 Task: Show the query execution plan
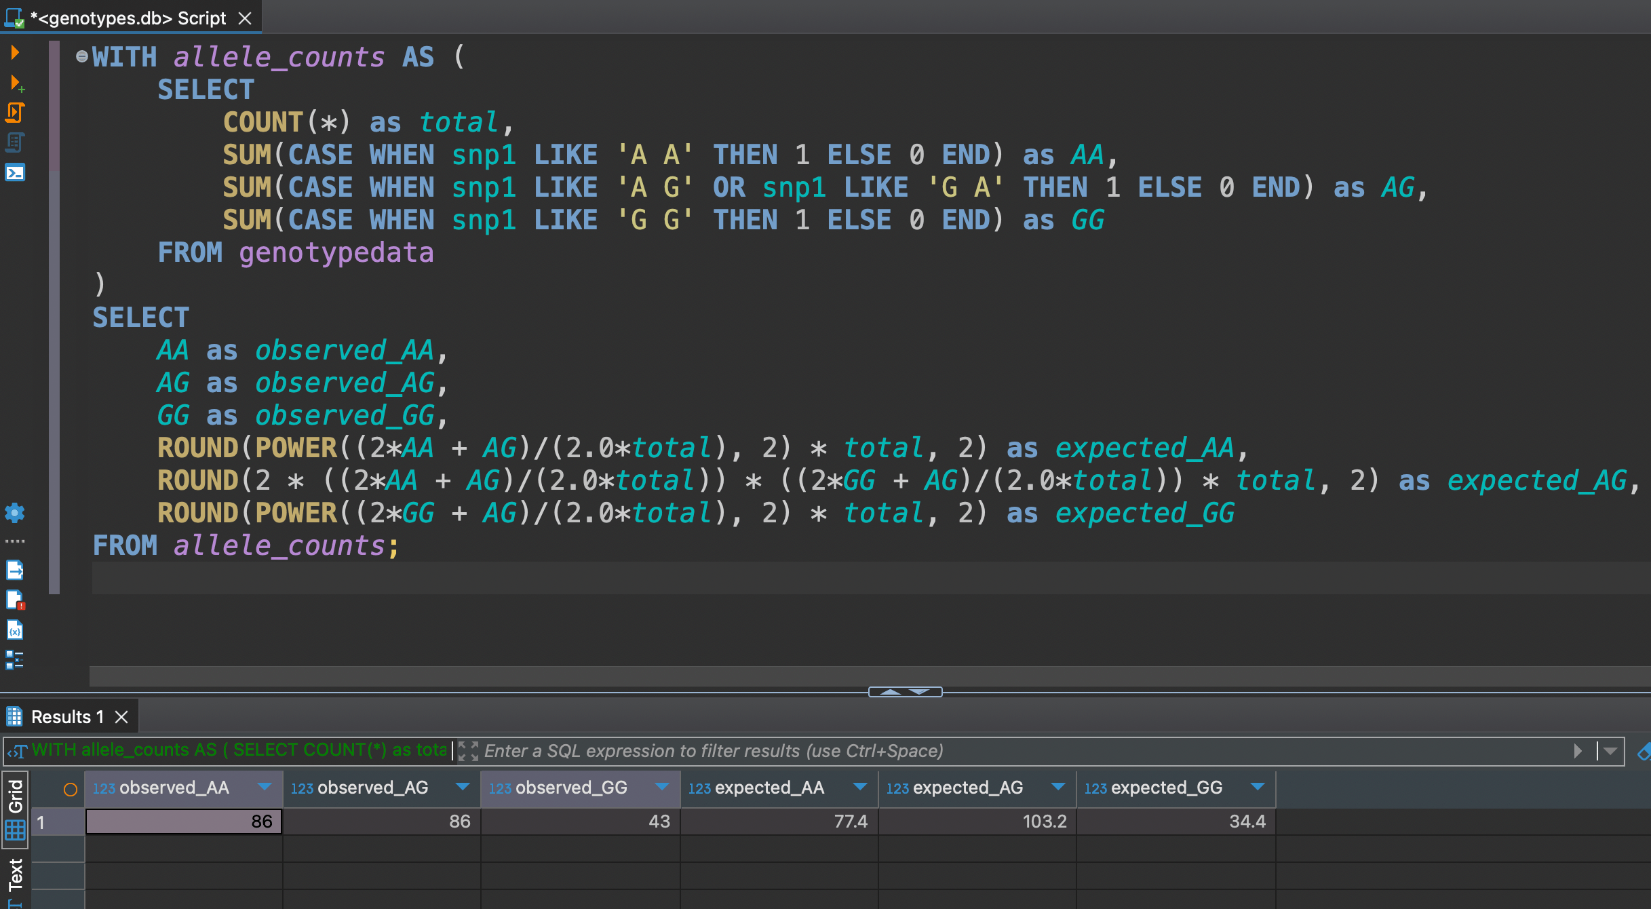(15, 142)
